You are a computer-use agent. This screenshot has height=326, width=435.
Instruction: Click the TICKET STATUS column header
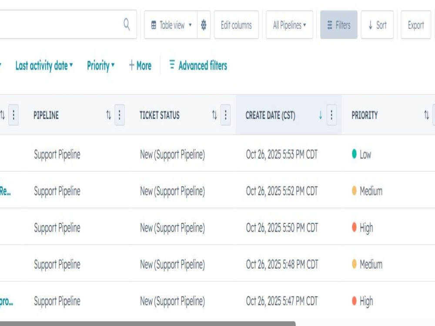pos(160,115)
